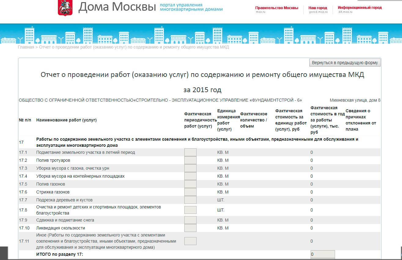Focus periodicity field for контейнерных площадках row
The width and height of the screenshot is (402, 260).
pyautogui.click(x=190, y=176)
